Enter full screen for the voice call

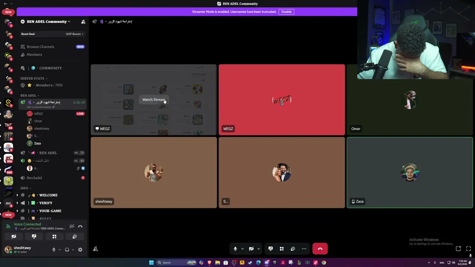(x=468, y=249)
